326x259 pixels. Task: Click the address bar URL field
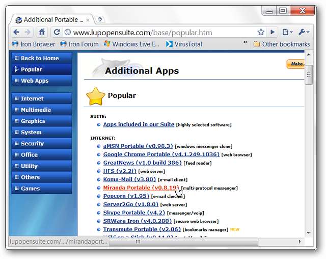coord(163,32)
